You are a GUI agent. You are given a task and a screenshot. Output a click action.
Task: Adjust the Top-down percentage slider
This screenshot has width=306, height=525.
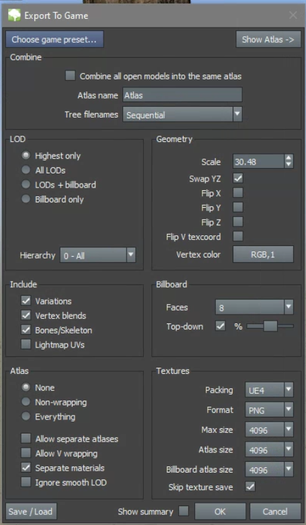point(270,326)
